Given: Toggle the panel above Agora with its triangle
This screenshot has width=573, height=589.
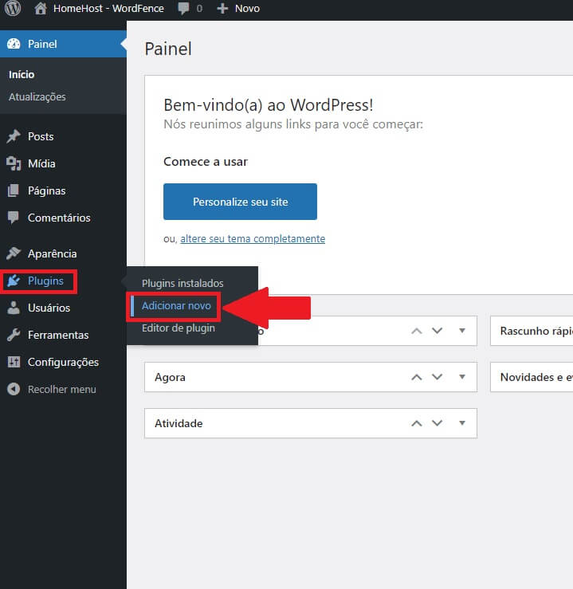Looking at the screenshot, I should [x=462, y=331].
